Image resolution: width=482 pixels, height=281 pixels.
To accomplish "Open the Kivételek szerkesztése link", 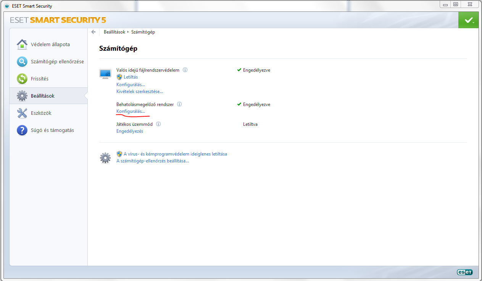I will tap(140, 91).
